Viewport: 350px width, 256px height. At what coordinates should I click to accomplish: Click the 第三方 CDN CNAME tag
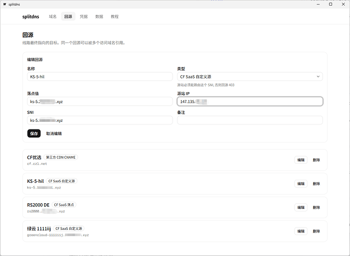pos(60,157)
